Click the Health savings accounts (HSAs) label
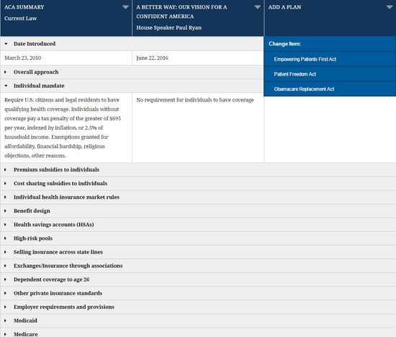The image size is (396, 337). point(53,225)
